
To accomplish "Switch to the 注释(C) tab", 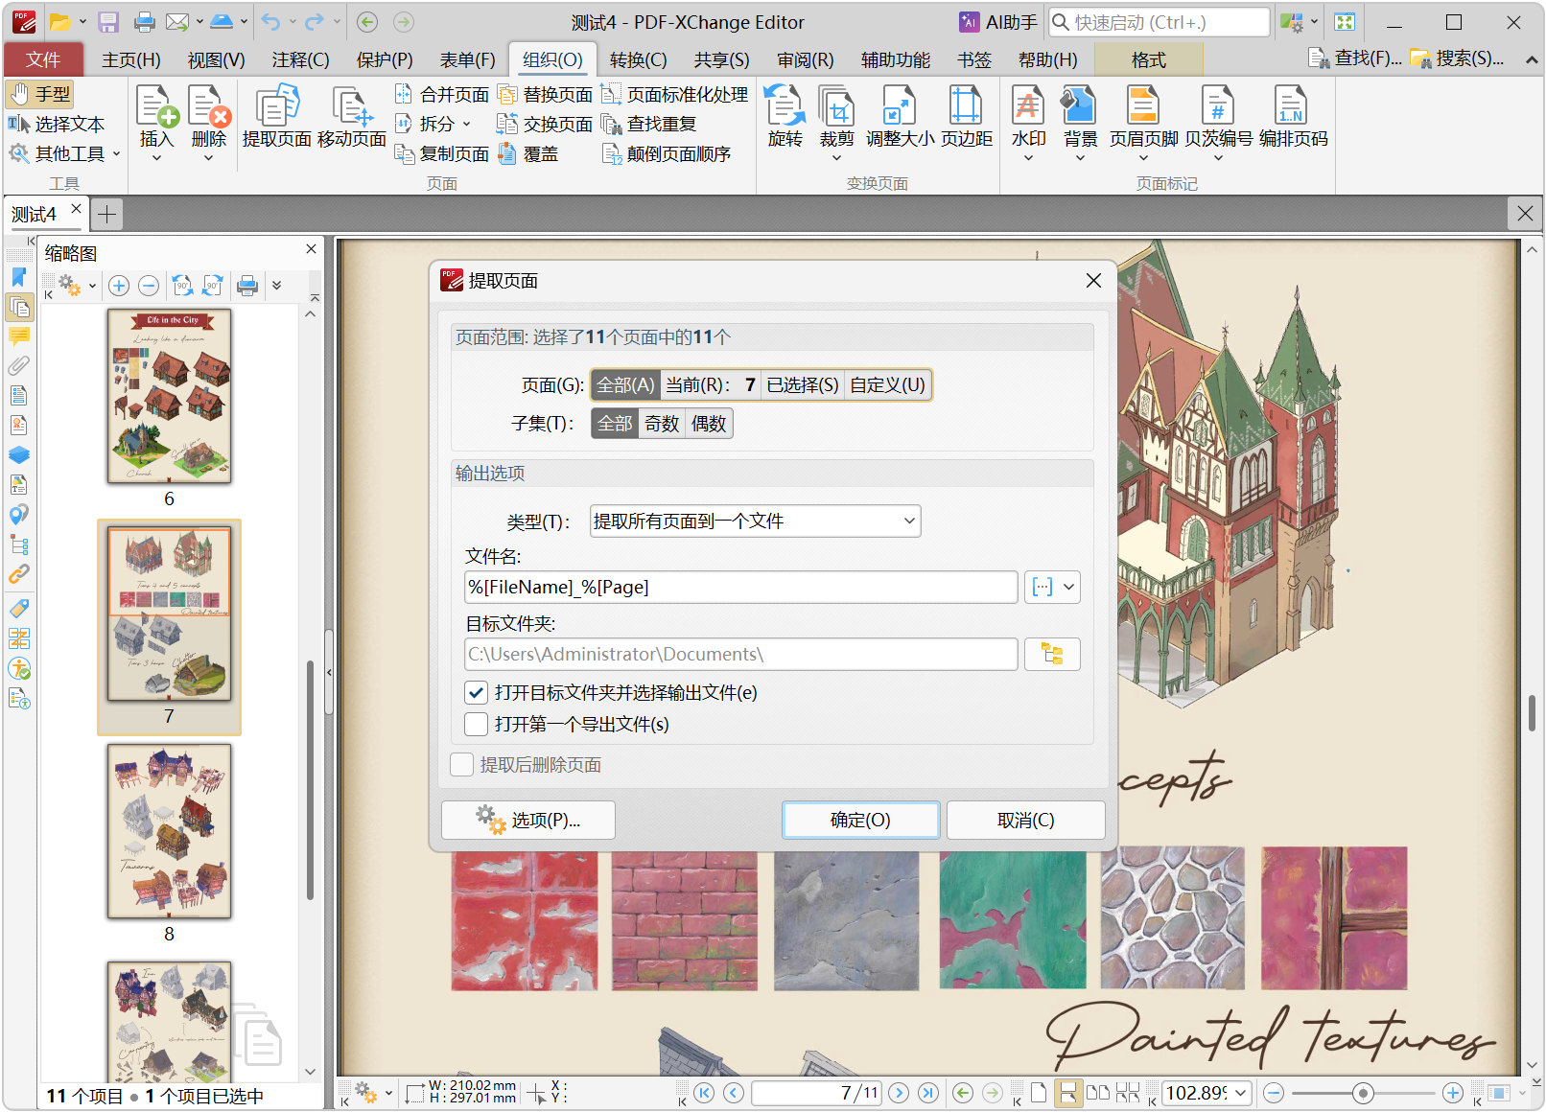I will point(300,59).
